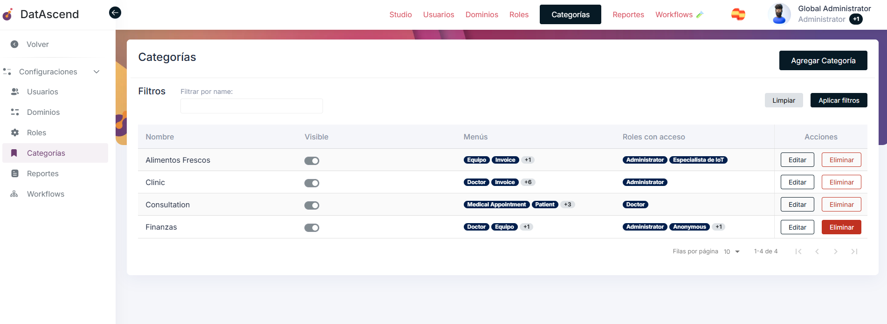
Task: Delete the Finanzas category with Eliminar
Action: (x=841, y=227)
